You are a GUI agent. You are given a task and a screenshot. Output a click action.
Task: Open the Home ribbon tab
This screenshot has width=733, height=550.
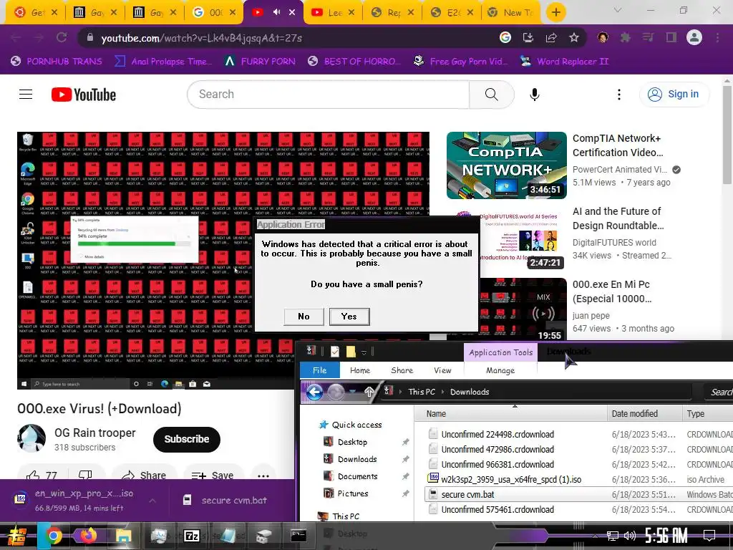[360, 370]
